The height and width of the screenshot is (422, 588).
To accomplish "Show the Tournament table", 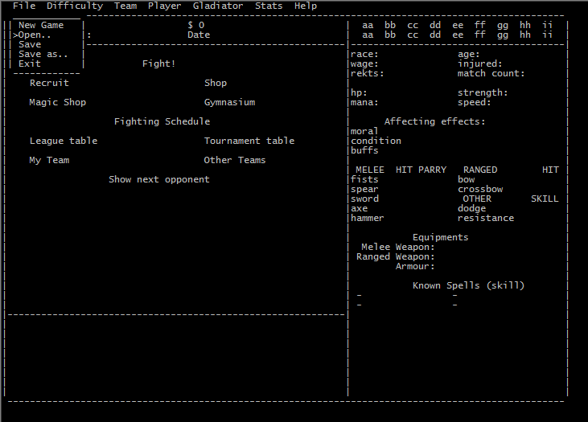I will click(x=249, y=141).
